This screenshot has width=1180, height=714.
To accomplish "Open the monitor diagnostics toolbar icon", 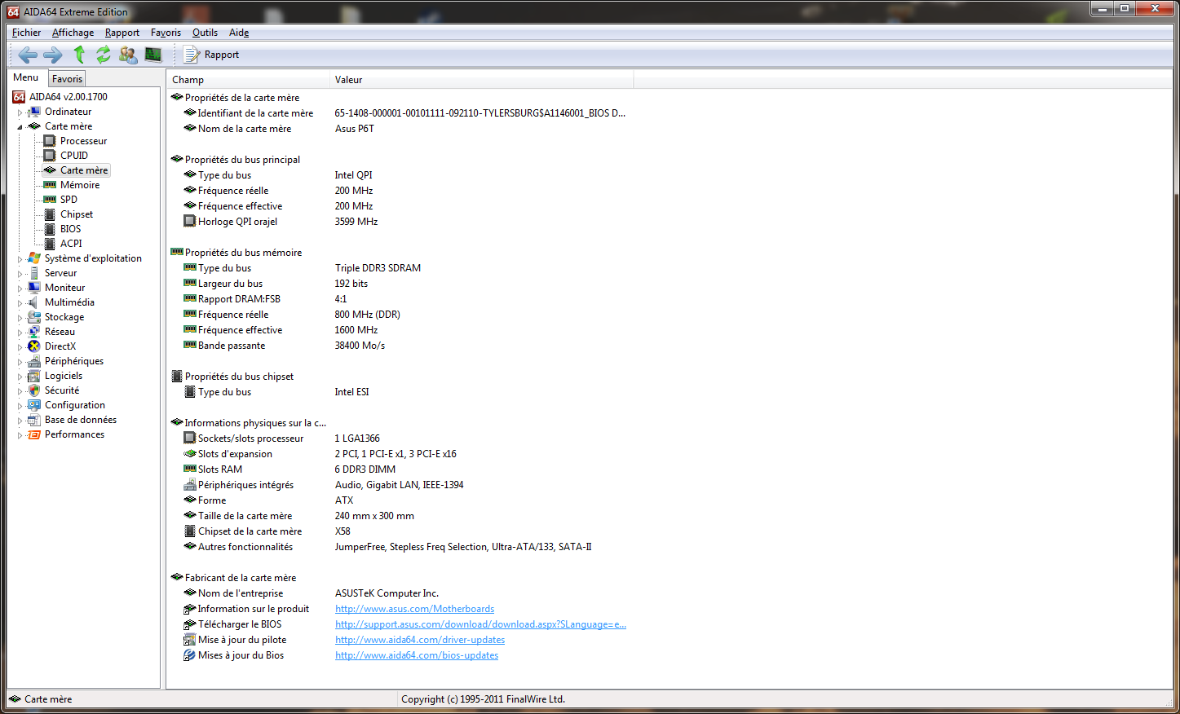I will [153, 55].
